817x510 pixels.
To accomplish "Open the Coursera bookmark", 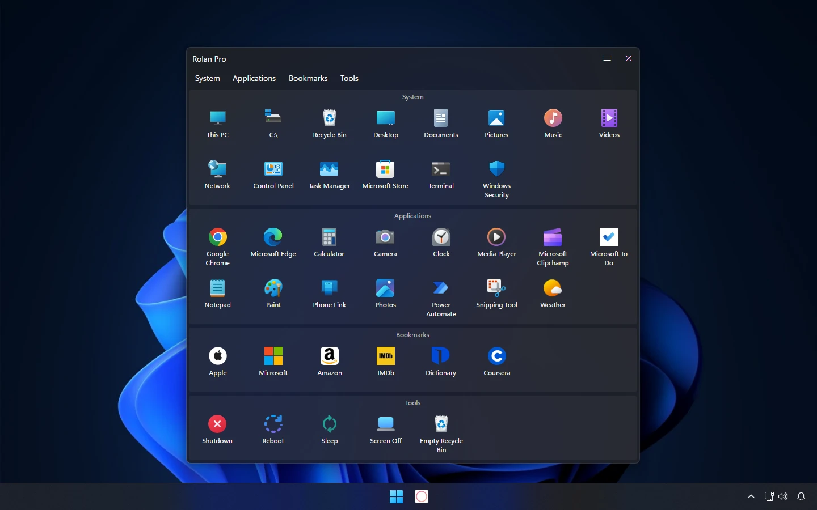I will pos(496,356).
